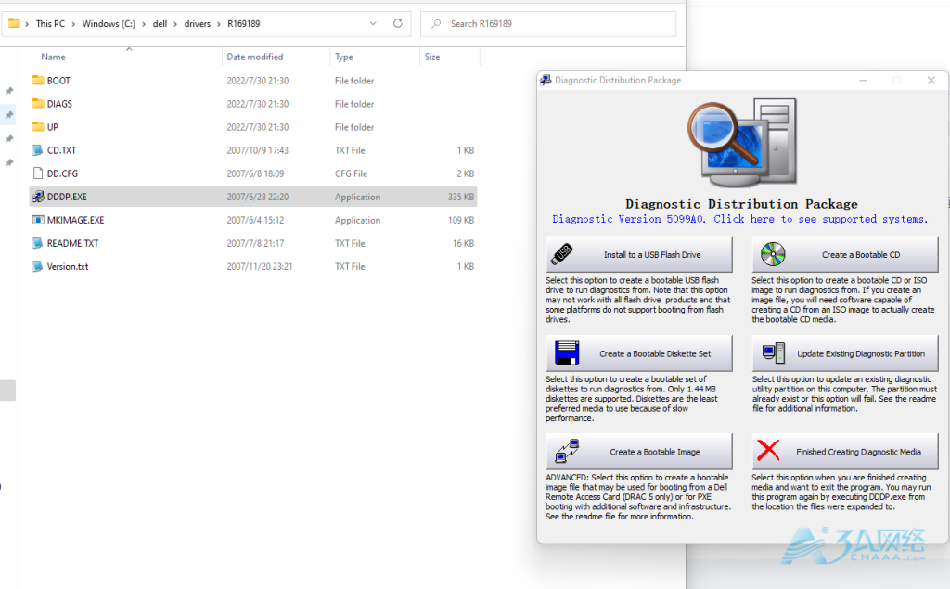Click the 2007/10/9 17:43 date cell
Viewport: 950px width, 589px height.
tap(258, 150)
